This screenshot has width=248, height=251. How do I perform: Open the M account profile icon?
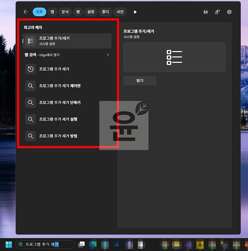pos(206,12)
